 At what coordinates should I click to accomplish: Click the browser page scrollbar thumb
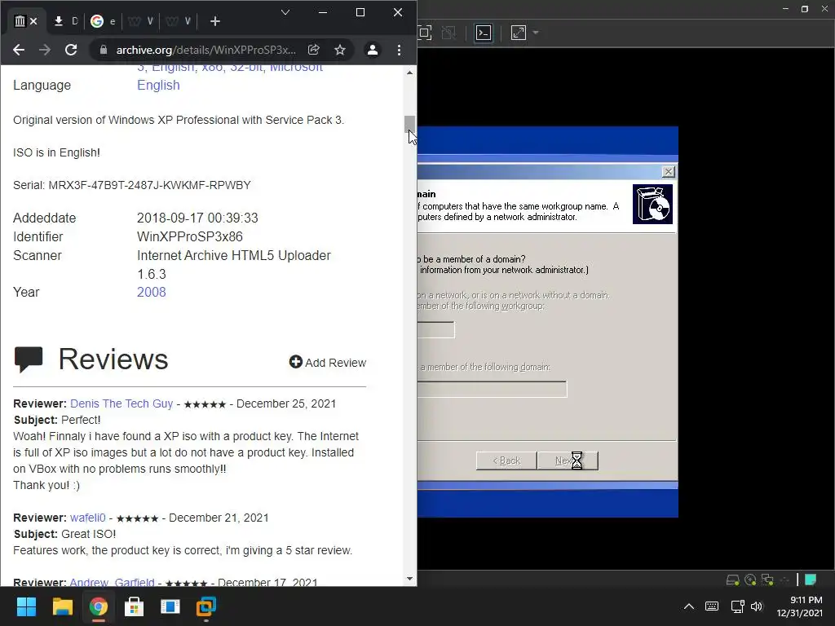(409, 125)
